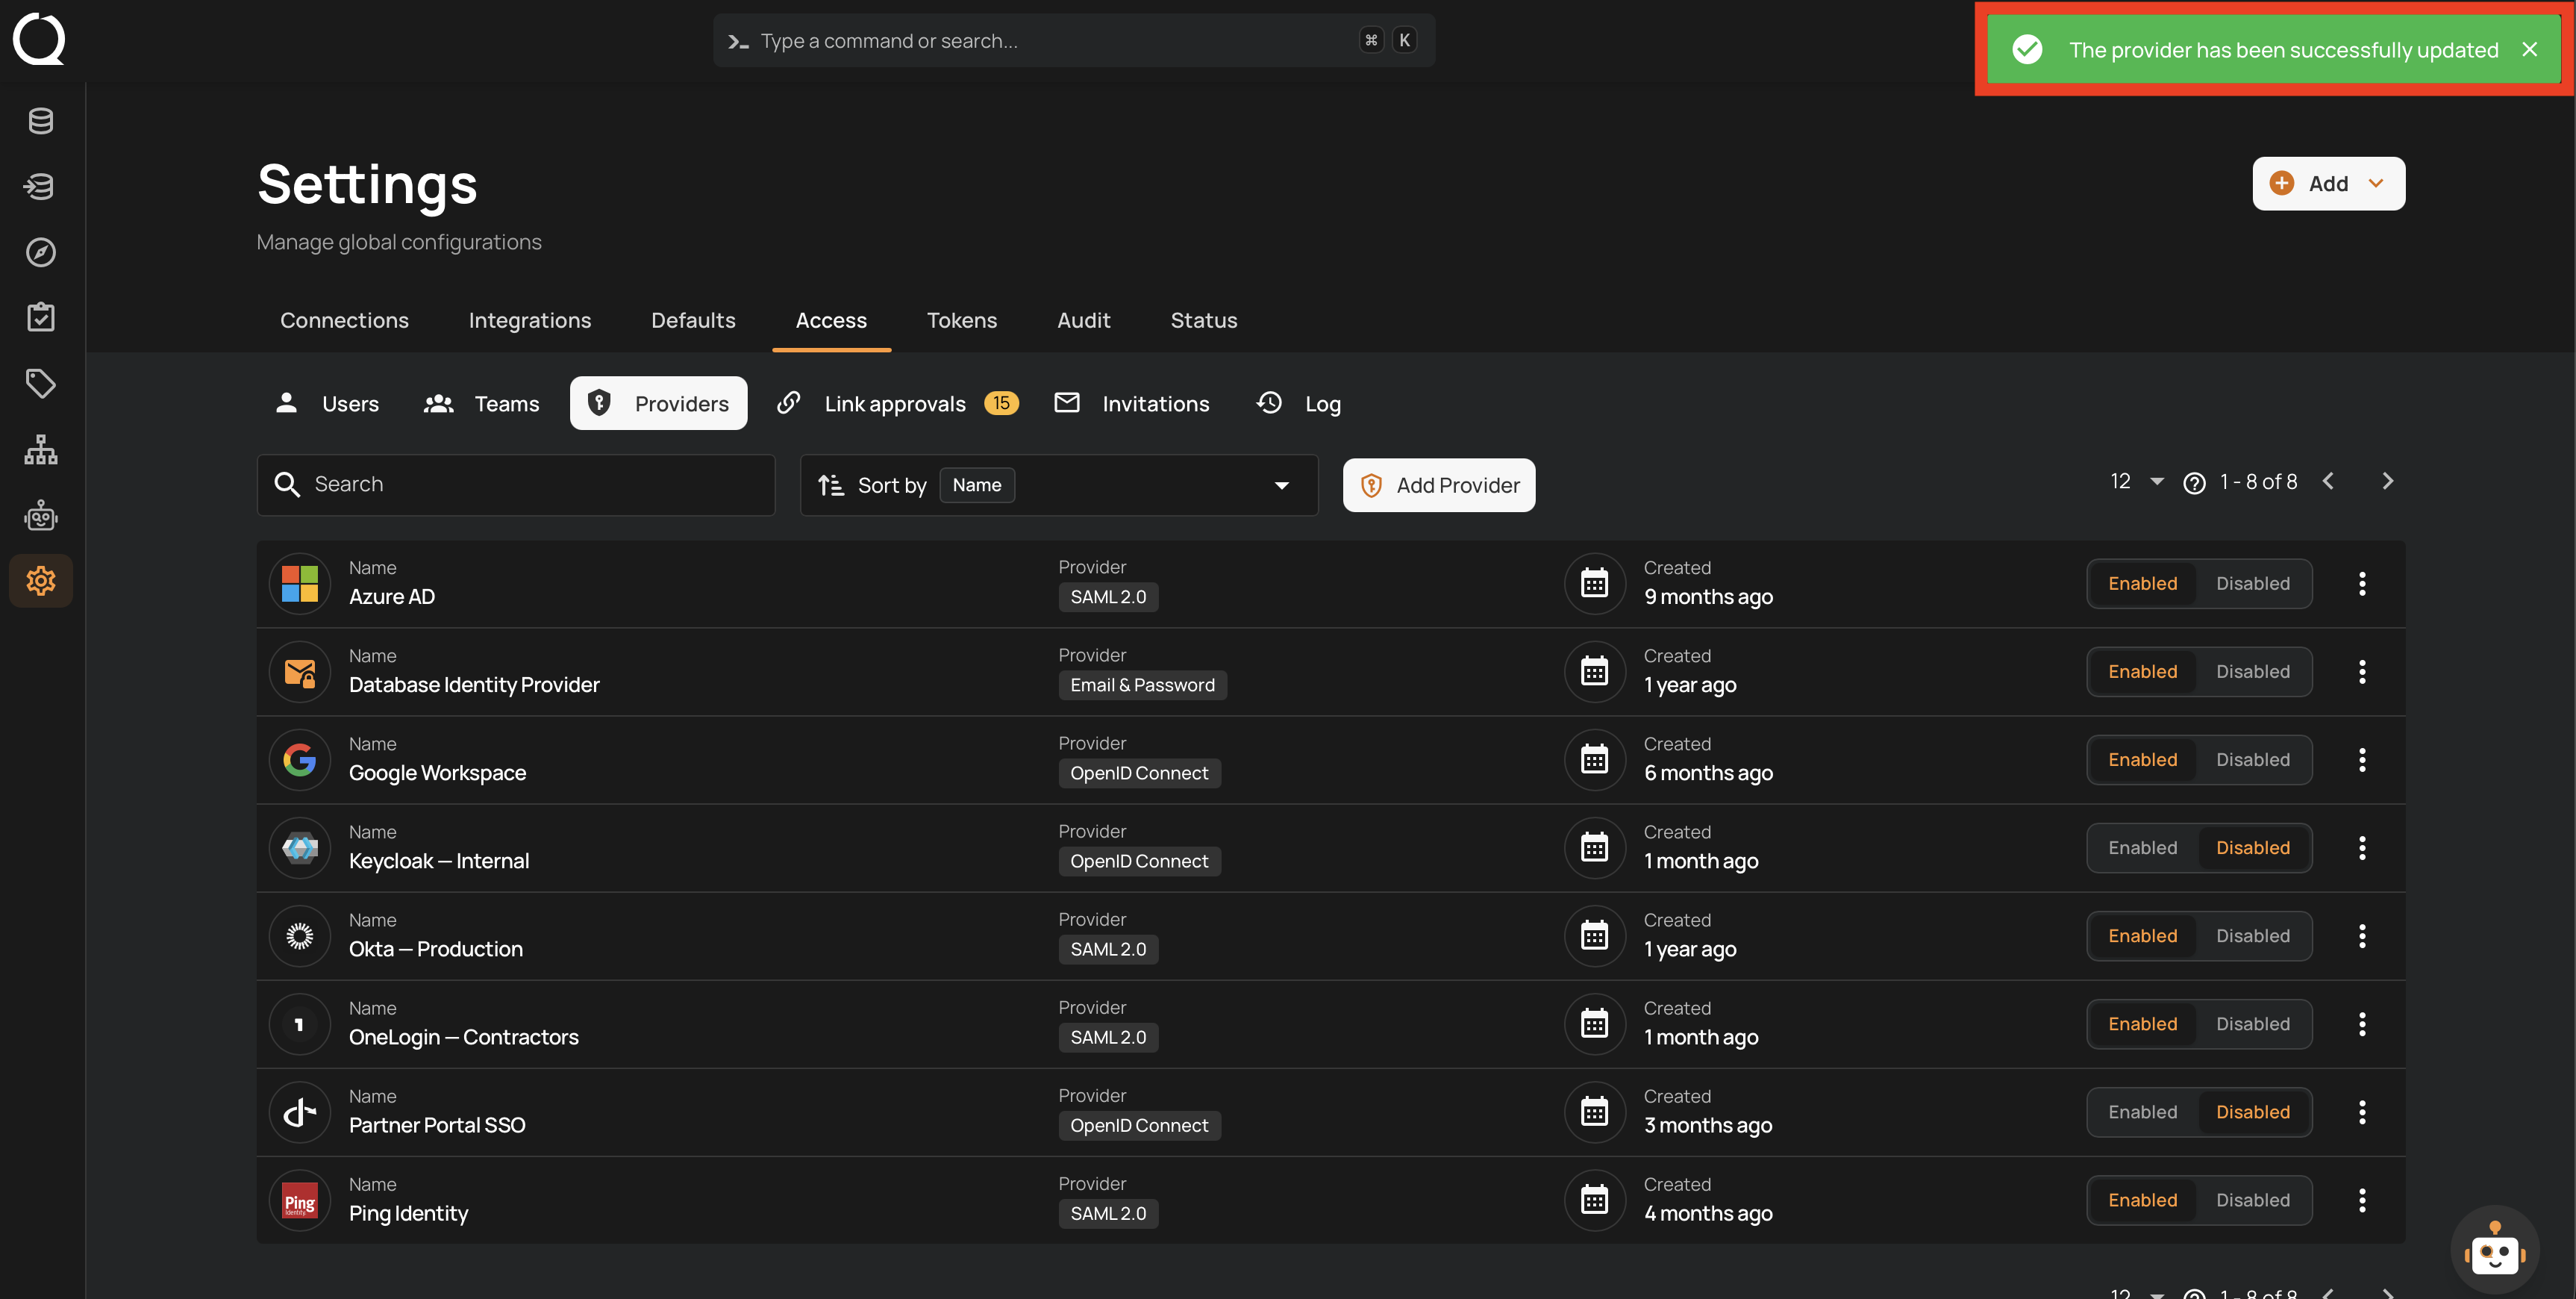Open the clipboard checks icon in the sidebar

41,317
